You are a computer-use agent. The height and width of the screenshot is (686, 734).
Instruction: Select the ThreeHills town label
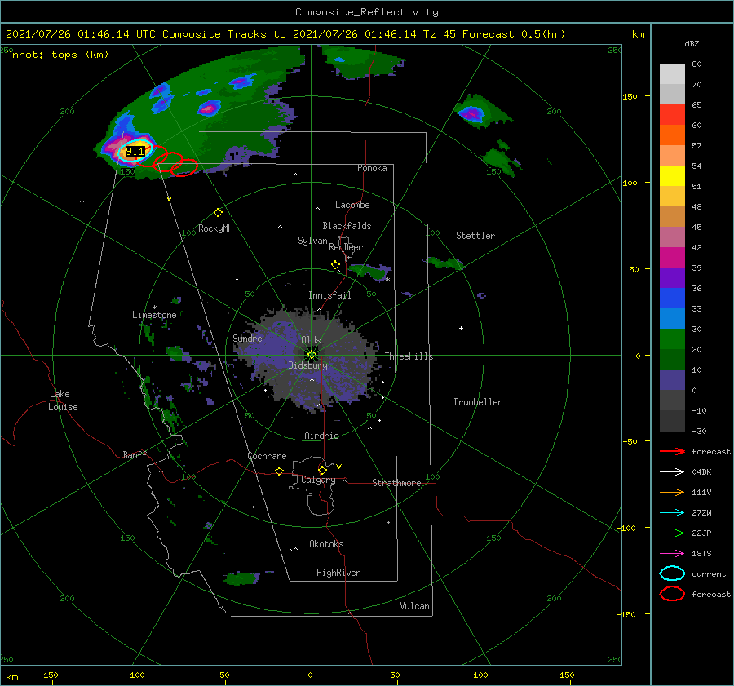click(x=409, y=356)
